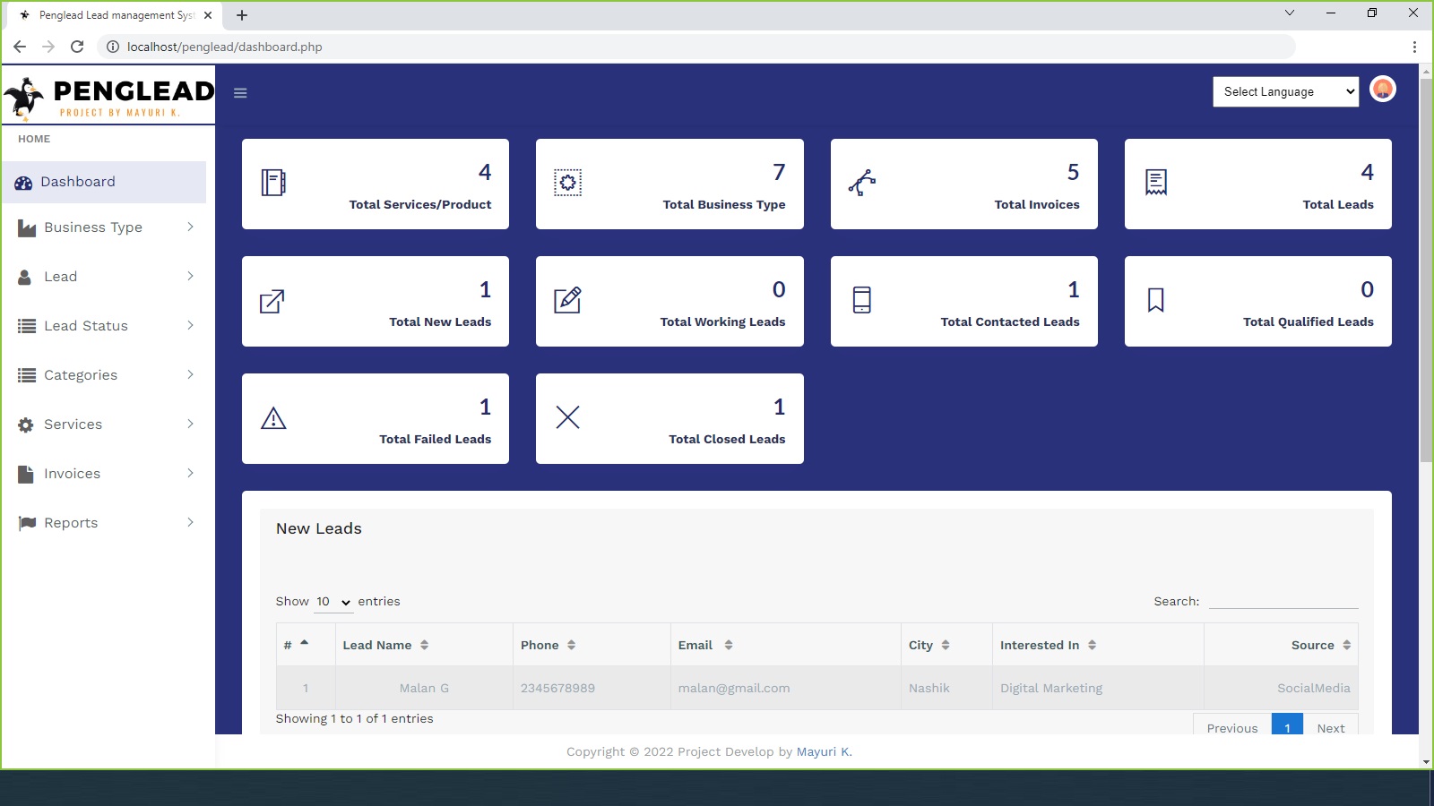Open the Show entries count dropdown
The height and width of the screenshot is (806, 1434).
333,602
